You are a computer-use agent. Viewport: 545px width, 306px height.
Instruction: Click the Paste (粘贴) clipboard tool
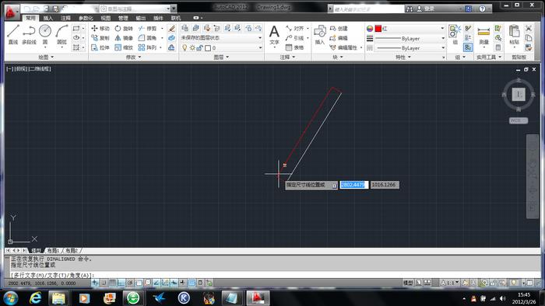click(x=514, y=35)
